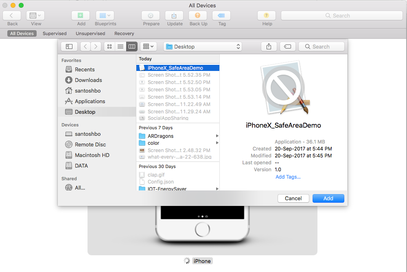Click the Prepare gear icon
This screenshot has width=407, height=272.
click(x=151, y=15)
